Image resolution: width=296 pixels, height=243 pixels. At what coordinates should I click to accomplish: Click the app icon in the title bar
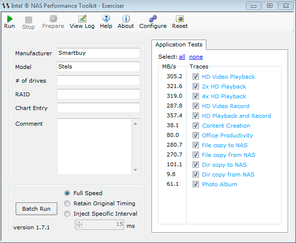(x=6, y=6)
